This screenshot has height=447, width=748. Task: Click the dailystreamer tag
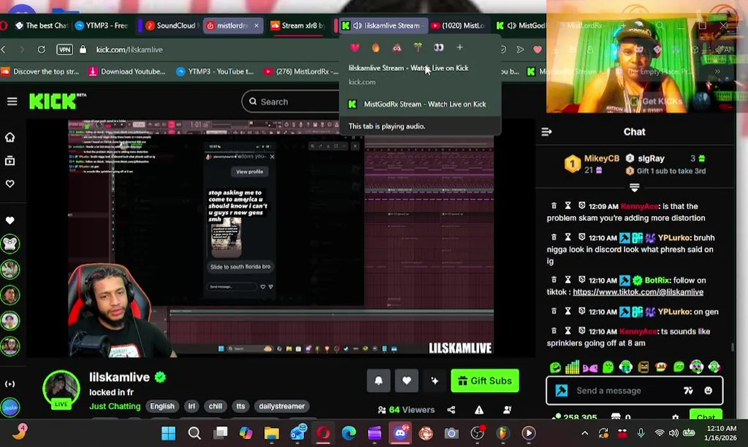tap(282, 406)
